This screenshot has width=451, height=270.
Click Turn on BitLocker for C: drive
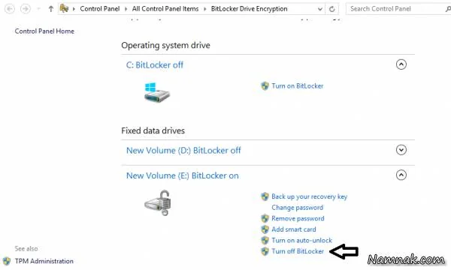[x=298, y=85]
